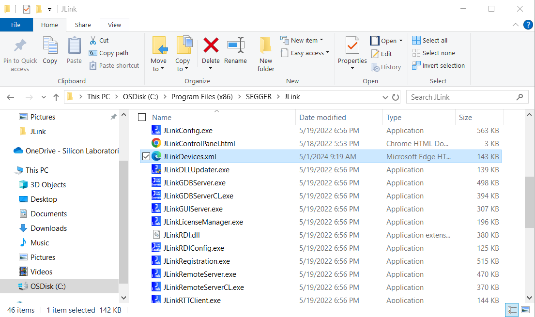Image resolution: width=535 pixels, height=317 pixels.
Task: Click the navigation pane scroll up arrow
Action: click(124, 115)
